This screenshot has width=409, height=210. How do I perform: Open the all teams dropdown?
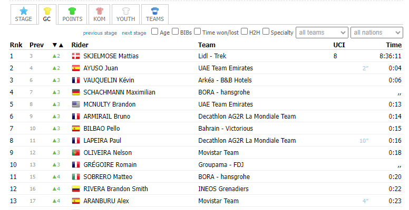click(322, 33)
